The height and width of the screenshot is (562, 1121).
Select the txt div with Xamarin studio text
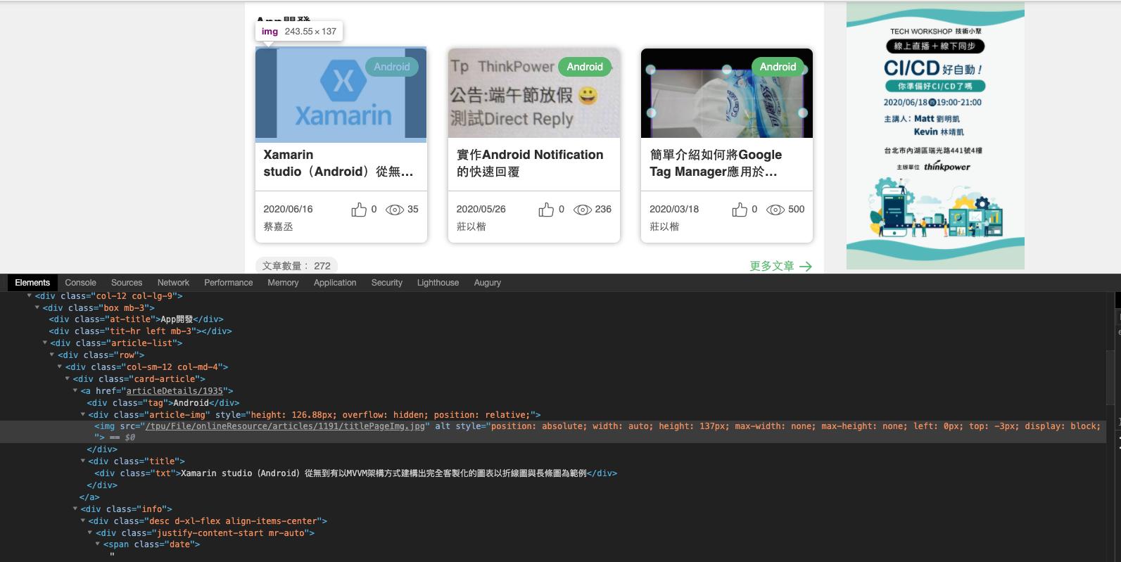356,473
